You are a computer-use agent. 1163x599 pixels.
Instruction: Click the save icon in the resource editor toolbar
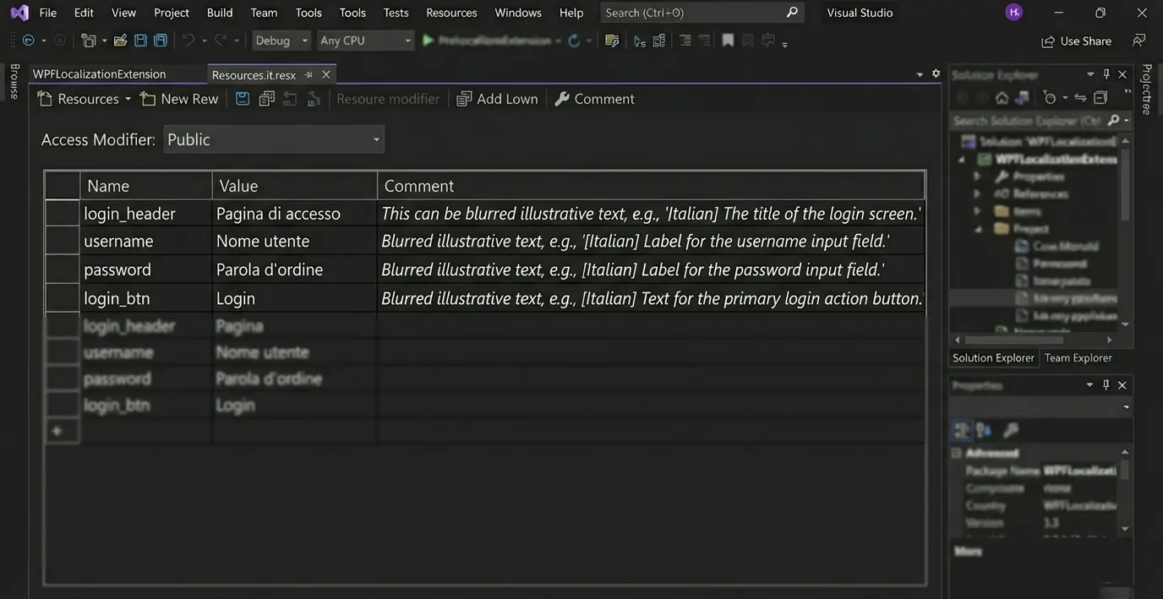[243, 99]
